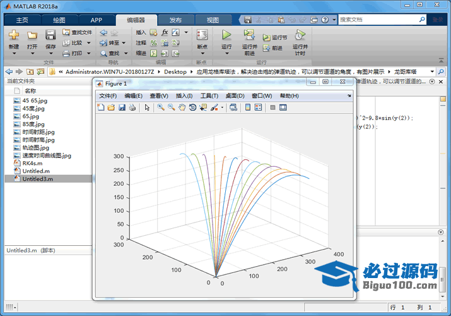Toggle the Pan hand tool in Figure 1
This screenshot has height=316, width=451.
click(x=182, y=107)
